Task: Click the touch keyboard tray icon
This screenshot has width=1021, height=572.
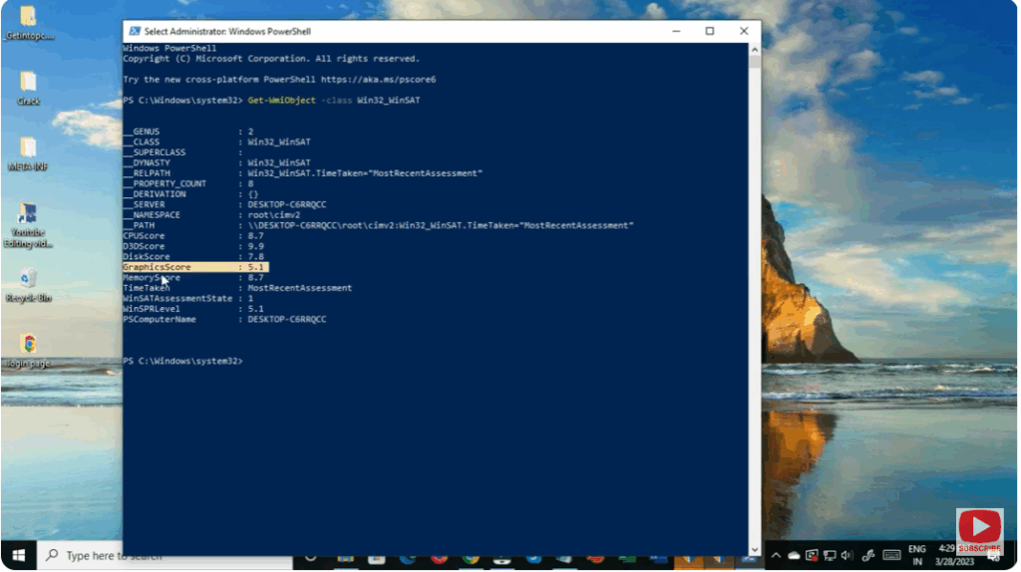Action: 891,556
